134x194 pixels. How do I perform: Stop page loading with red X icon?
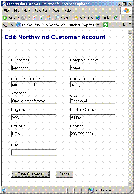[x=34, y=18]
